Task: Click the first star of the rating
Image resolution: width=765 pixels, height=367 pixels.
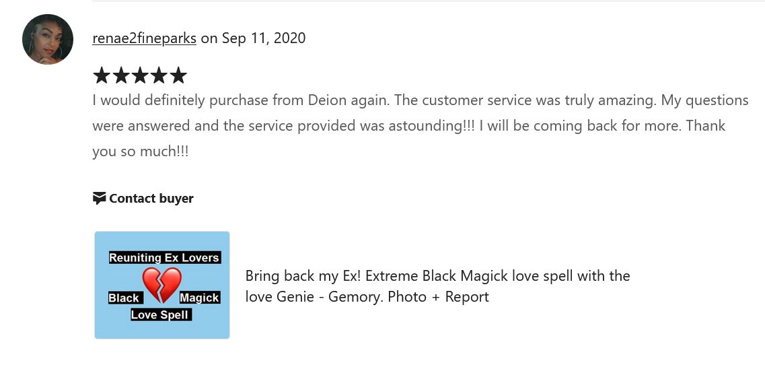Action: [102, 75]
